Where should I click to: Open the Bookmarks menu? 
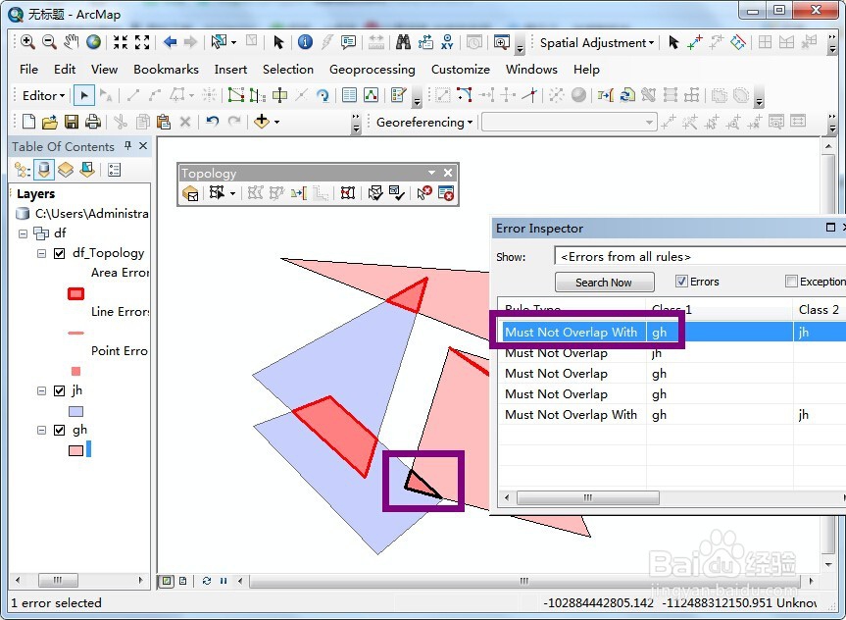click(x=167, y=69)
